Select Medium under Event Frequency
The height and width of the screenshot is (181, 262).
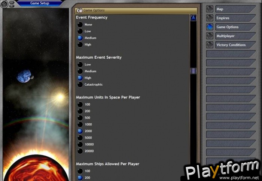point(80,38)
